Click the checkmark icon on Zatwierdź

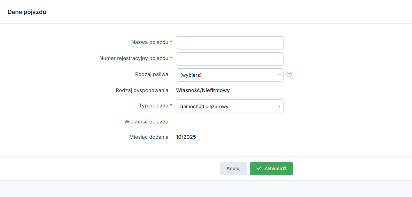click(x=259, y=168)
